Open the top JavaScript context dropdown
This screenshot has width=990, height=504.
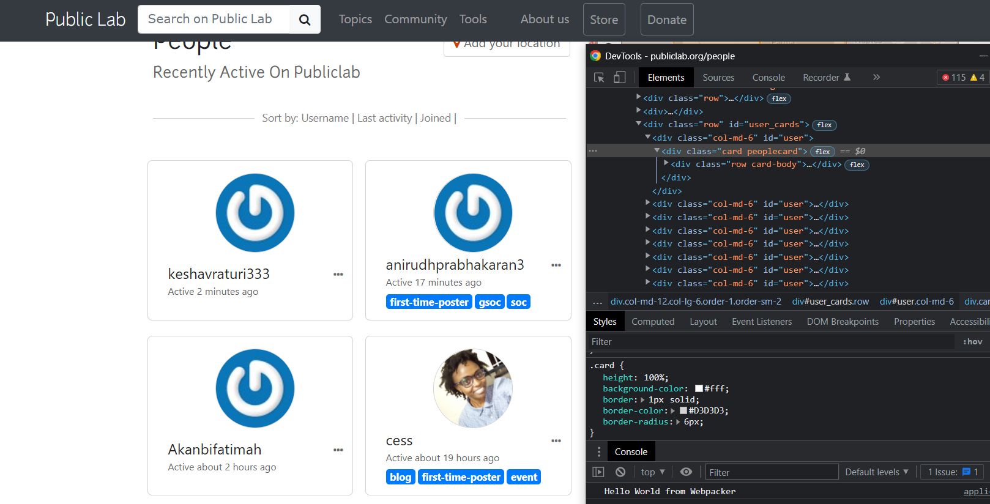pos(652,472)
